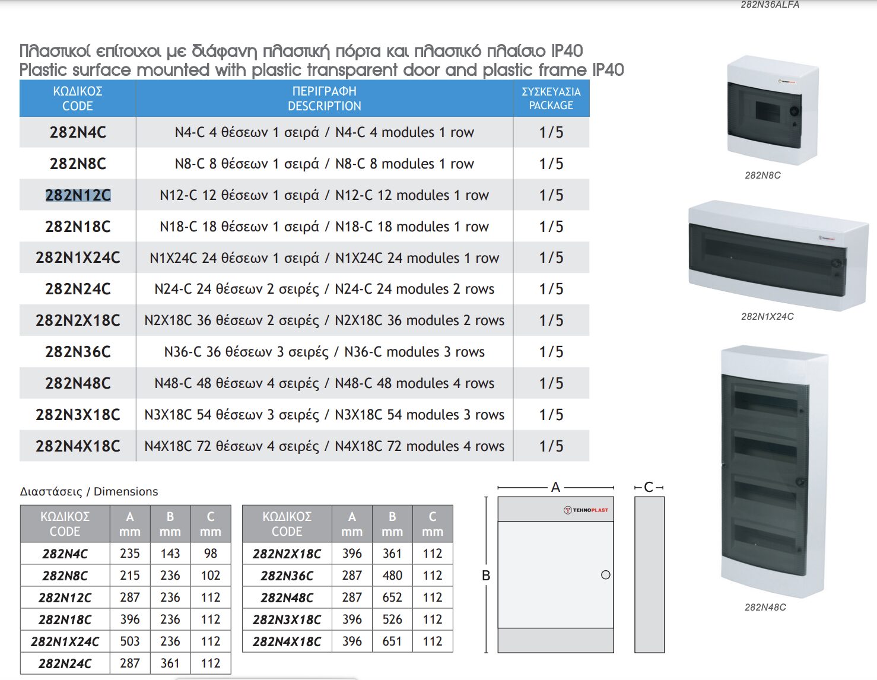Screen dimensions: 877x680
Task: Click the Διαστάσεις / Dimensions heading
Action: point(89,491)
